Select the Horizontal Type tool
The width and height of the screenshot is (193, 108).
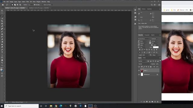(x=2, y=52)
